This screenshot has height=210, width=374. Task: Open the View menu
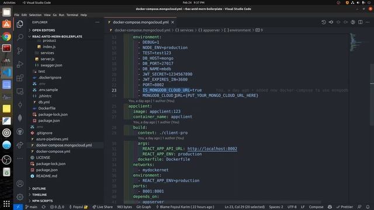[x=47, y=15]
